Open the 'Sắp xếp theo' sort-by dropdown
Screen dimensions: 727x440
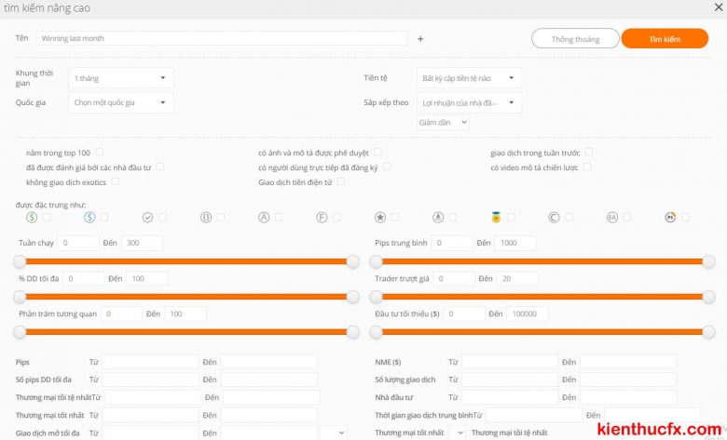(468, 102)
